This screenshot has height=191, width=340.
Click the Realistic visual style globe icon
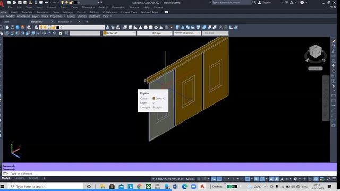click(x=18, y=28)
